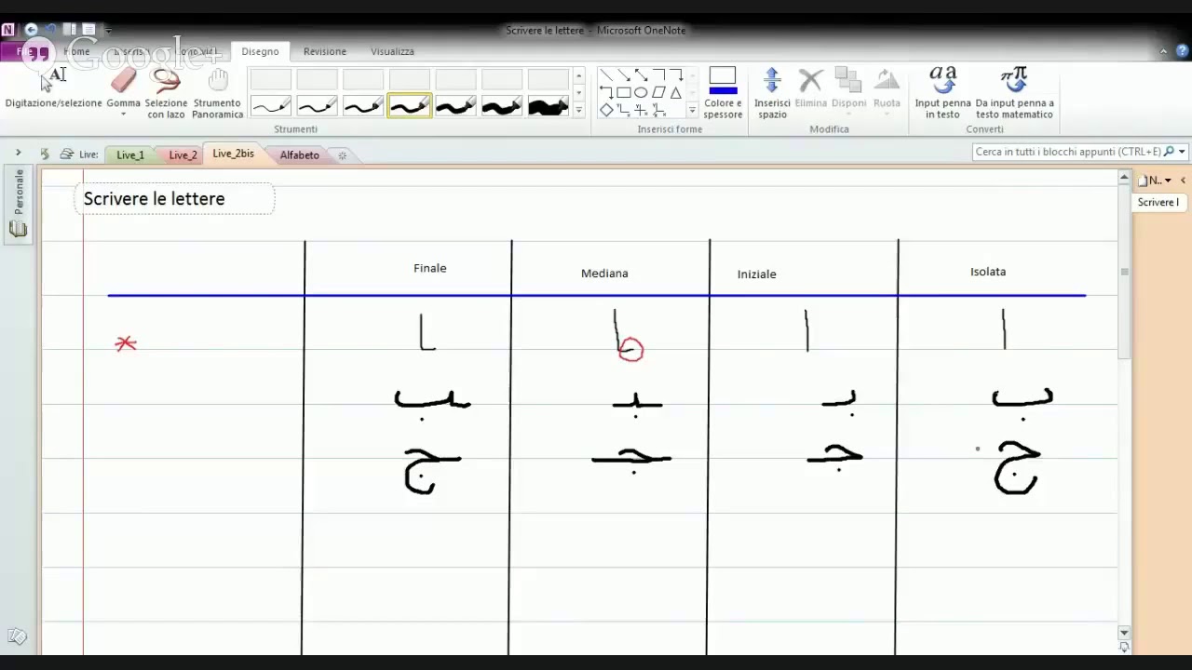Switch to Live_1 section tab
This screenshot has height=670, width=1192.
(130, 155)
